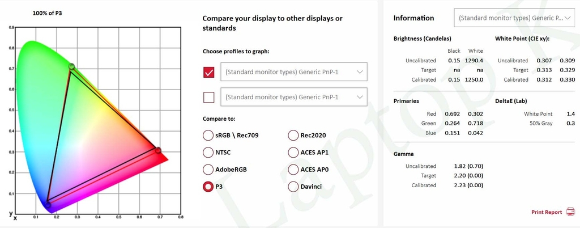
Task: Click the green primary marker on gamut chart
Action: point(72,66)
